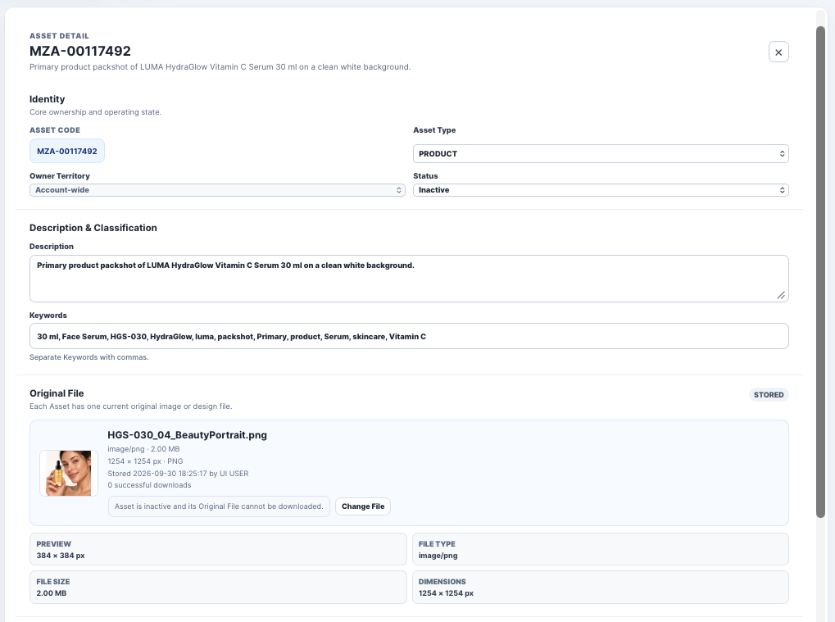Image resolution: width=835 pixels, height=622 pixels.
Task: Click the 'image/png · 2.00 MB' line
Action: click(x=143, y=449)
